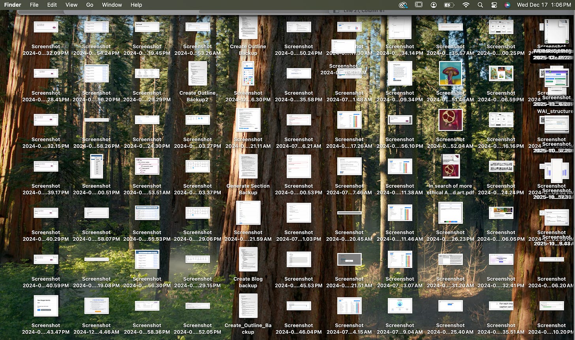Click the user account icon in menu bar

point(434,5)
